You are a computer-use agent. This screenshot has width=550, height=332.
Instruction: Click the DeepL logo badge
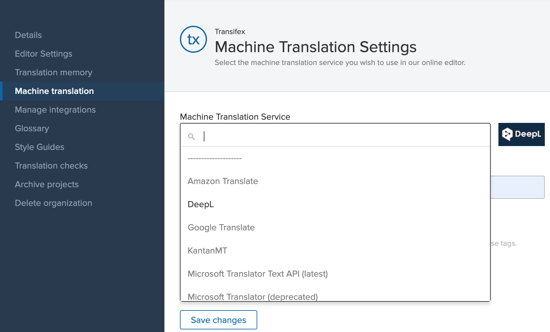[x=521, y=134]
